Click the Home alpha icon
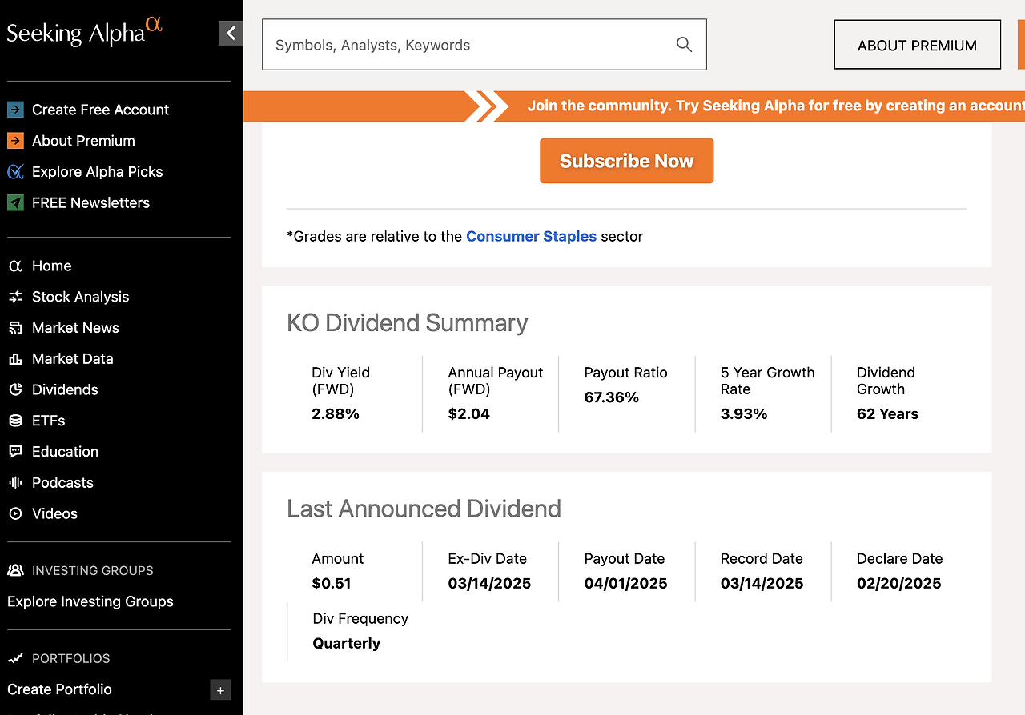 (15, 266)
